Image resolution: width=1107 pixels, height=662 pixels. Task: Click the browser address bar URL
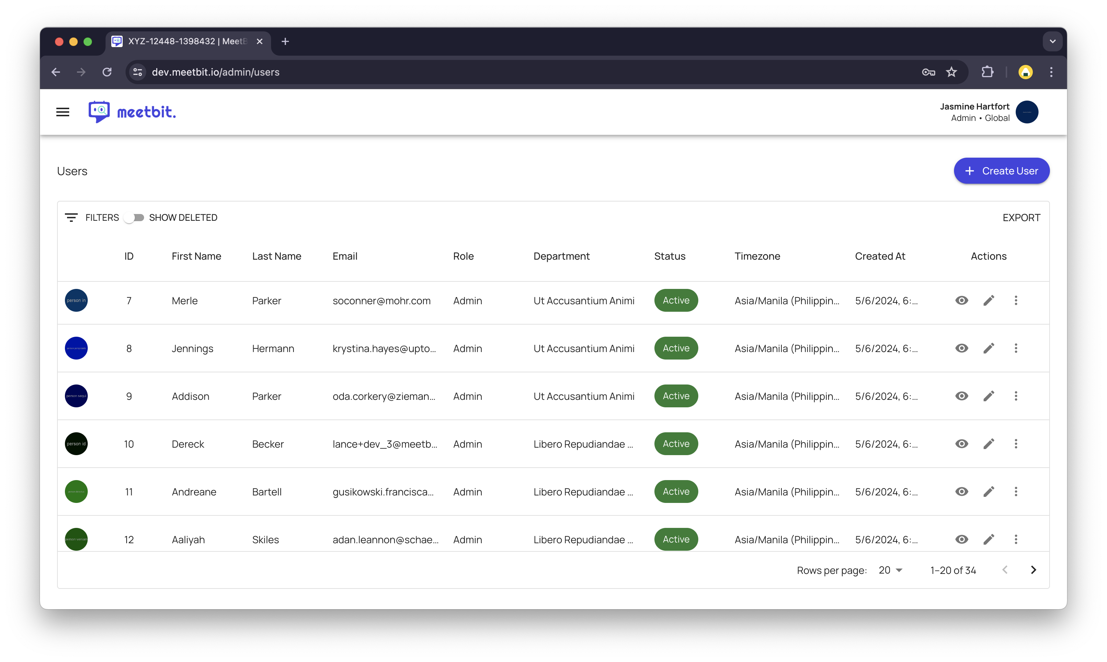point(215,72)
